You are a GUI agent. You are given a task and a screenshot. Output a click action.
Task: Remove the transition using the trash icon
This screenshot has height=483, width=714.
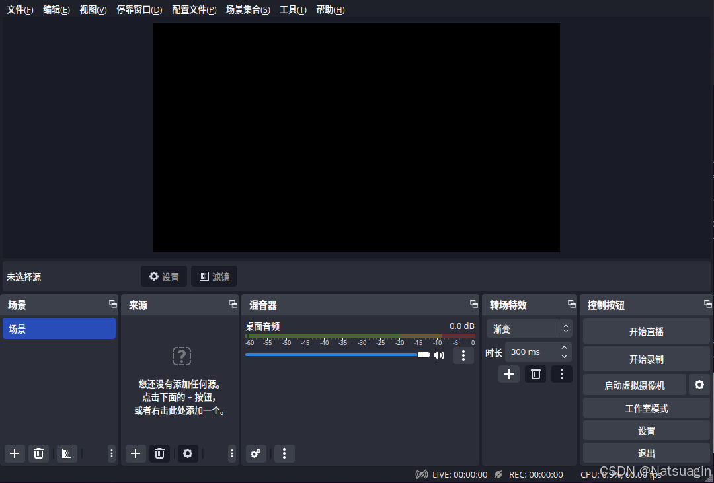click(x=535, y=374)
